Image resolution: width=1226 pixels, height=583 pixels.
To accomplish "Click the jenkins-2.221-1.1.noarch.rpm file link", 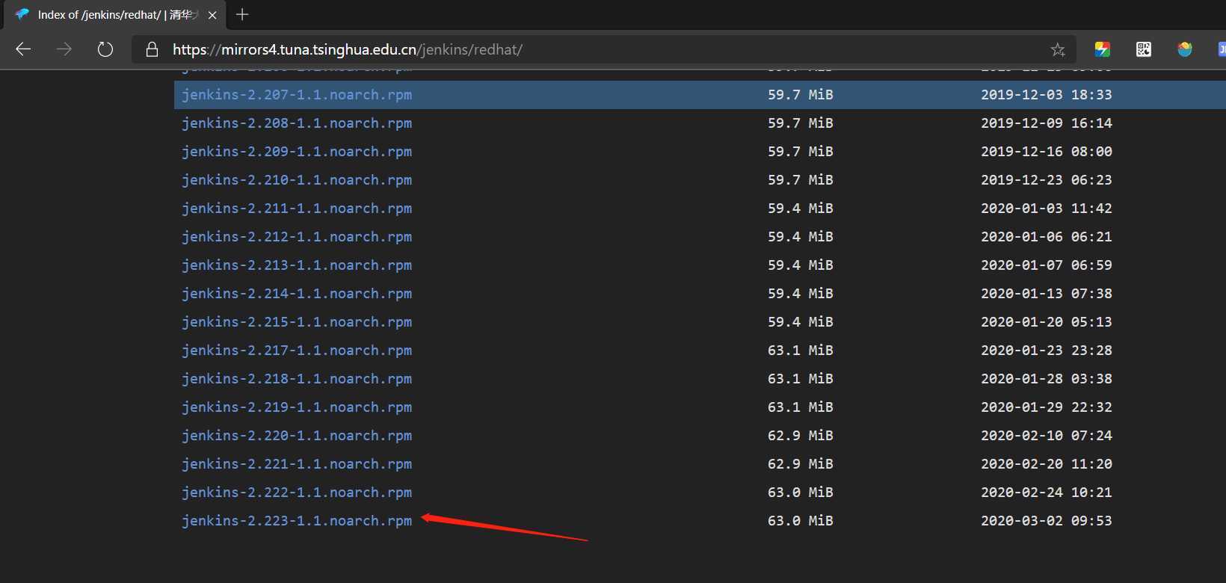I will [x=297, y=464].
